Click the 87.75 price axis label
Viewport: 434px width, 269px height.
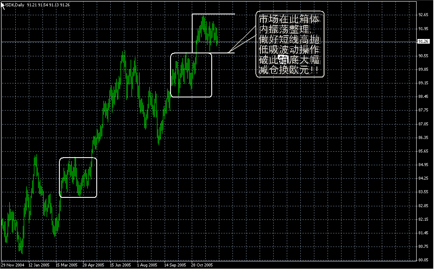423,110
